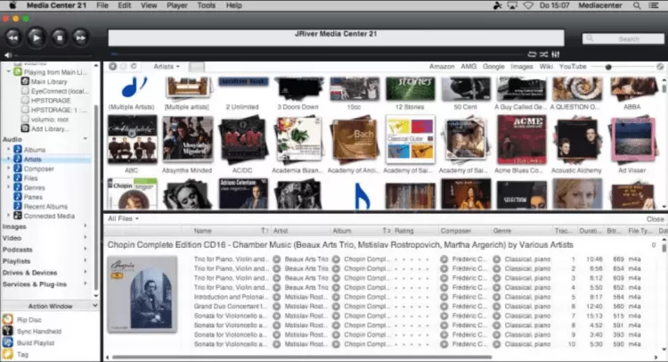Open the DSP equalizer settings icon
668x362 pixels.
pyautogui.click(x=556, y=55)
